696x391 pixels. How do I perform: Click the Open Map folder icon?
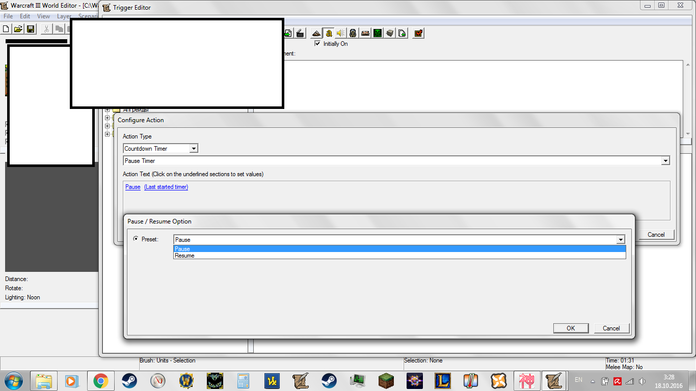coord(18,29)
